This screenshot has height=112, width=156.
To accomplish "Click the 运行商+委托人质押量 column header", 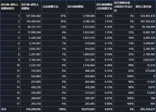I will click(30, 6).
